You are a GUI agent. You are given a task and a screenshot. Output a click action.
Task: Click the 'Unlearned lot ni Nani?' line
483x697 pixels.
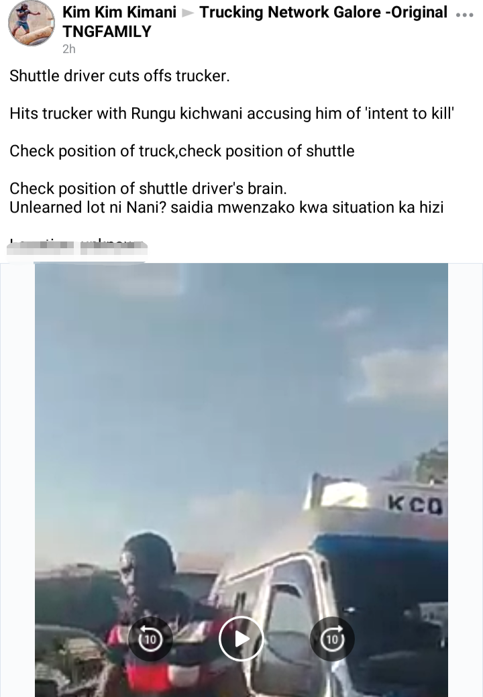227,207
